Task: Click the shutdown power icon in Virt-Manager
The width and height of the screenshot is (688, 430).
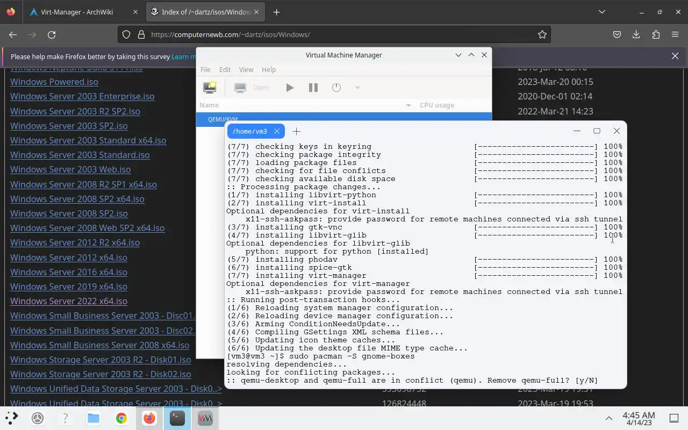Action: (336, 88)
